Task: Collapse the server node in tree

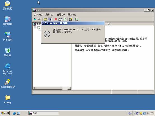Action: (x=35, y=27)
